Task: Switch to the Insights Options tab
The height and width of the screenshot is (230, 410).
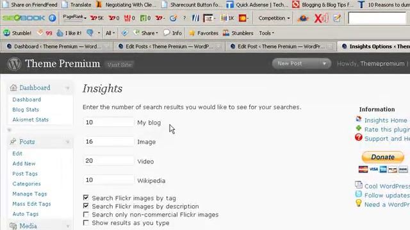Action: click(x=374, y=47)
